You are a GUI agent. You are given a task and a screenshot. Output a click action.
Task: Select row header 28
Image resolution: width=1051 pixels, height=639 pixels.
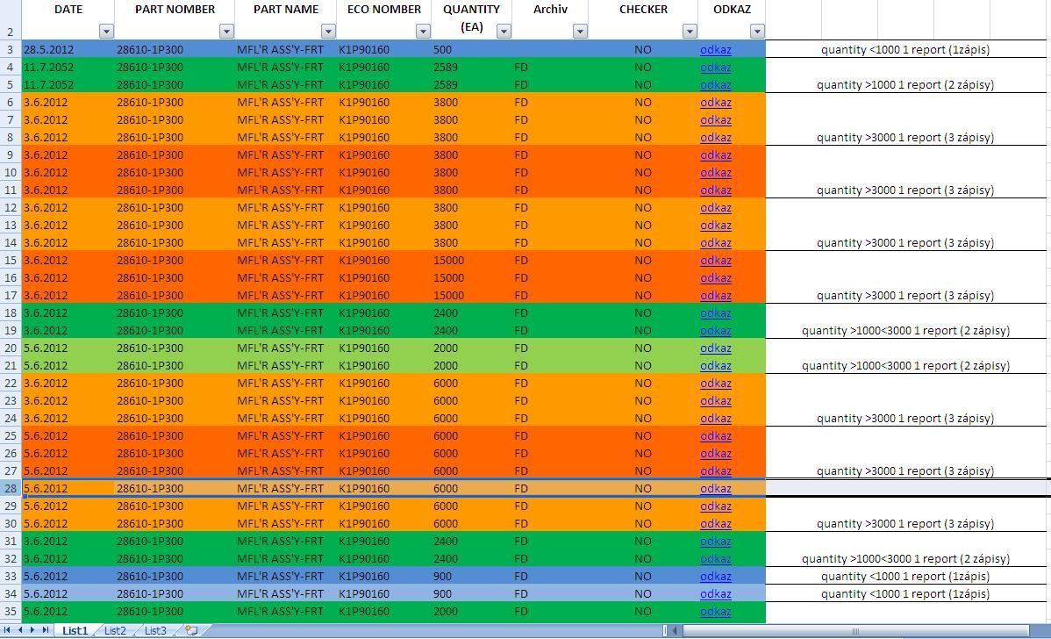click(x=11, y=489)
